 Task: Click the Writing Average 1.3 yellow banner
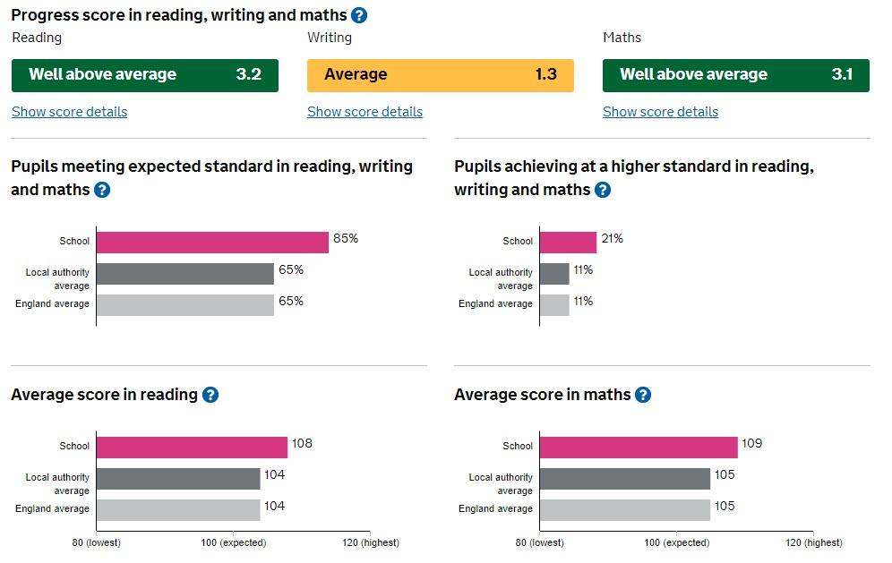point(440,75)
